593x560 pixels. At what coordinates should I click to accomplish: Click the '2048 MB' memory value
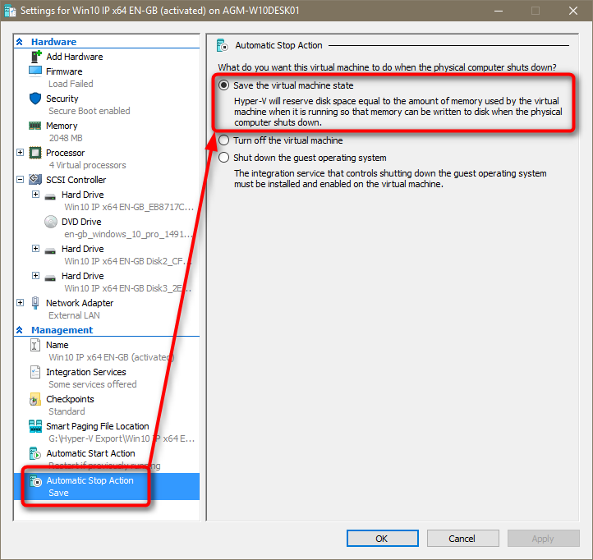tap(66, 138)
